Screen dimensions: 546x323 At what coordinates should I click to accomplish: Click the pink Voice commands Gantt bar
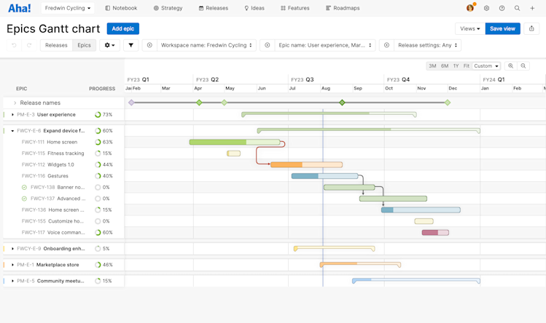(x=435, y=233)
